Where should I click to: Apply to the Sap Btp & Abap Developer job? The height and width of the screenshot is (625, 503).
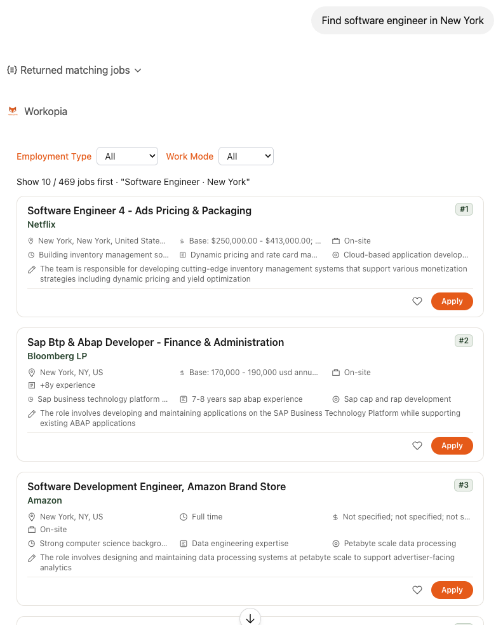tap(452, 446)
